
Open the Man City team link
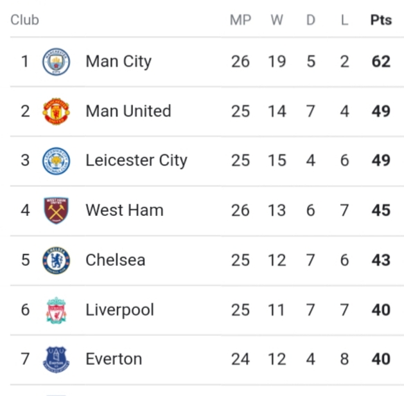118,62
